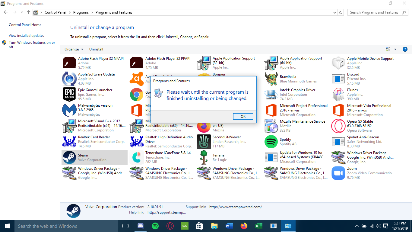This screenshot has width=412, height=232.
Task: Click the Uninstall toolbar button
Action: point(96,49)
